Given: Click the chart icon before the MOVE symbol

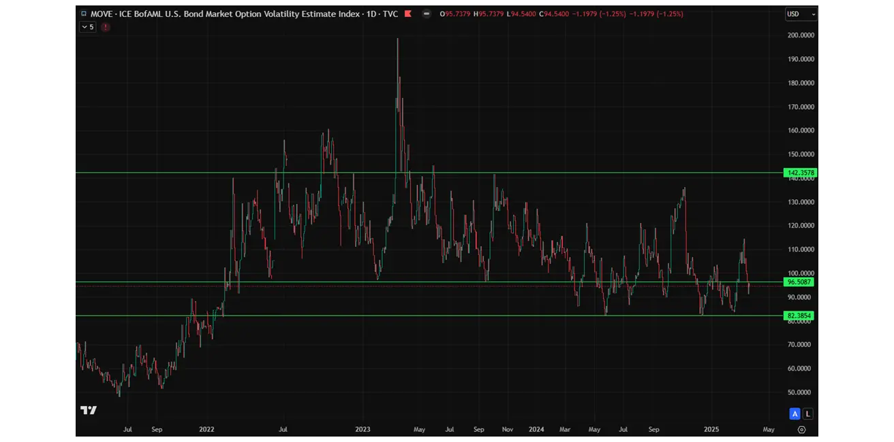Looking at the screenshot, I should point(84,14).
